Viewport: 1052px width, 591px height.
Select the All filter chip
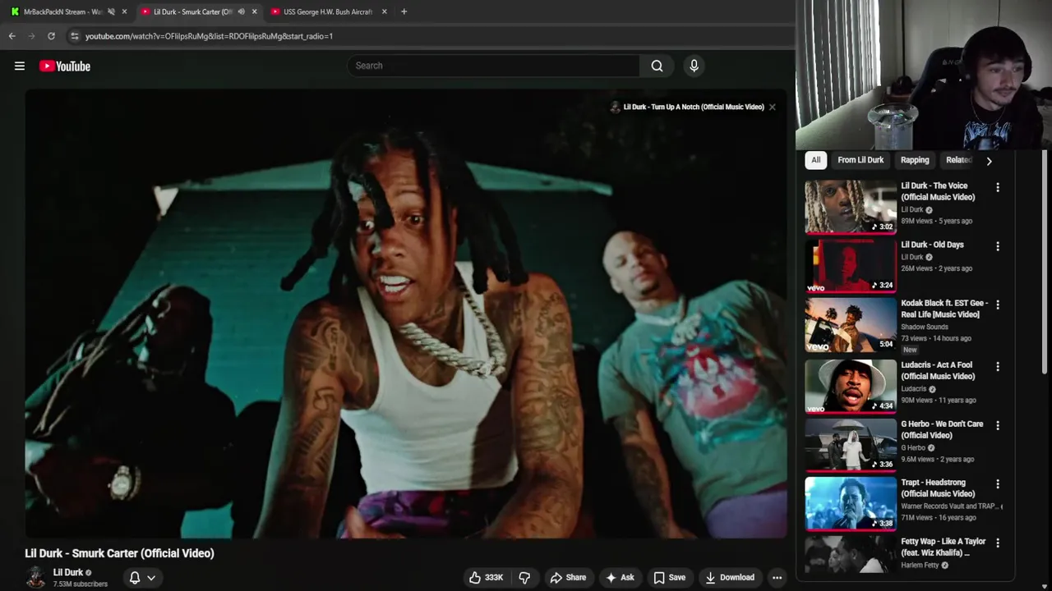[815, 160]
